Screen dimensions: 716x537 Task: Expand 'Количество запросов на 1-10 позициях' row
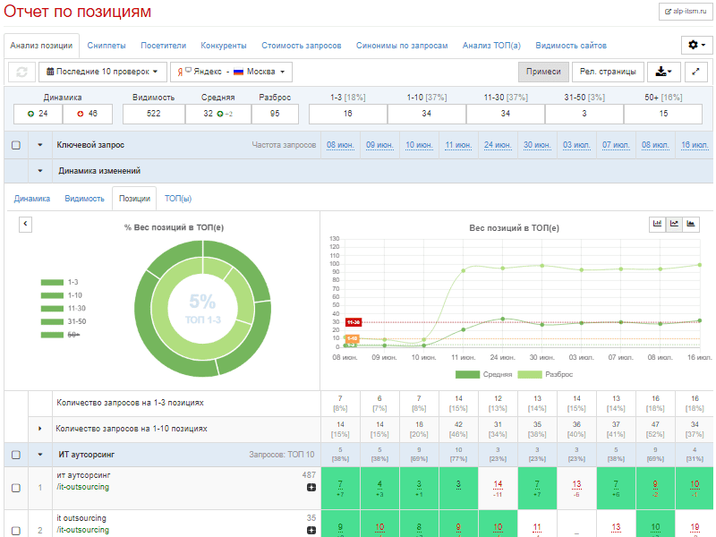(x=40, y=429)
